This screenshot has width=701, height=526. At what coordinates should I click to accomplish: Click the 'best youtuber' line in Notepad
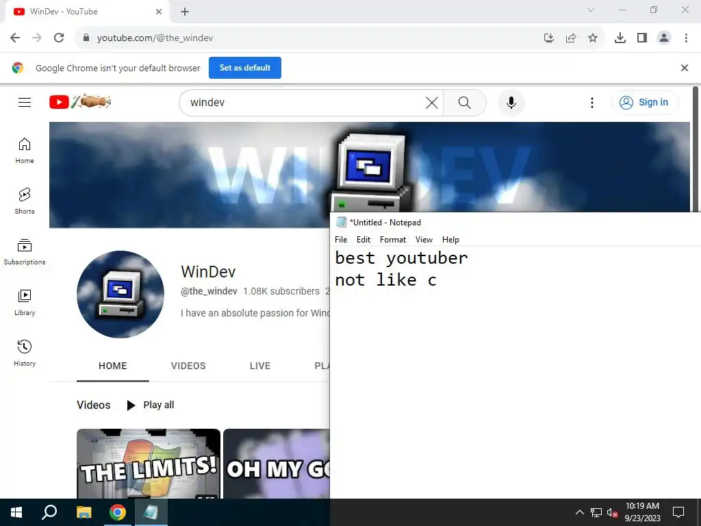pyautogui.click(x=401, y=258)
